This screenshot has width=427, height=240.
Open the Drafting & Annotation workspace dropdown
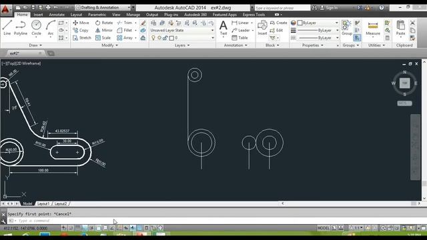coord(103,7)
